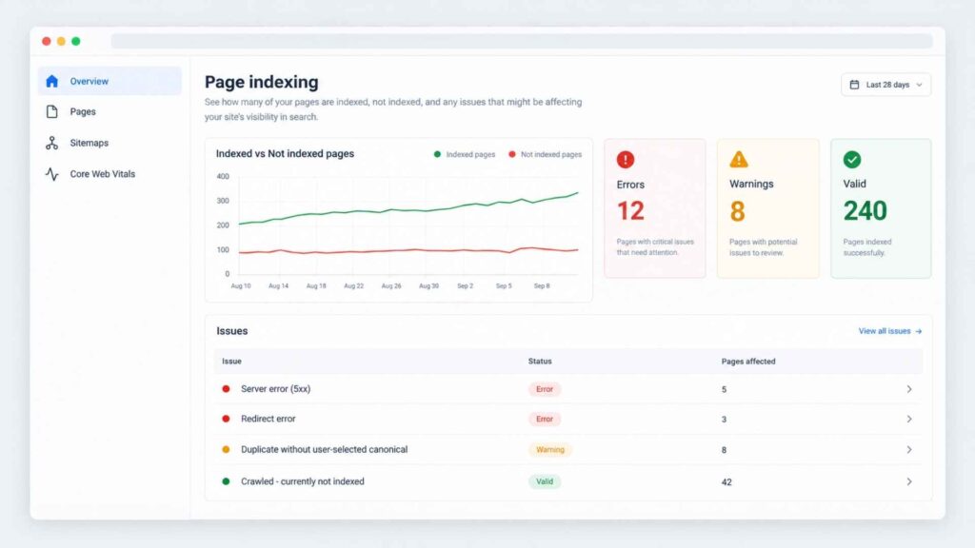Click red dot beside Redirect error
The height and width of the screenshot is (548, 975).
click(x=226, y=419)
